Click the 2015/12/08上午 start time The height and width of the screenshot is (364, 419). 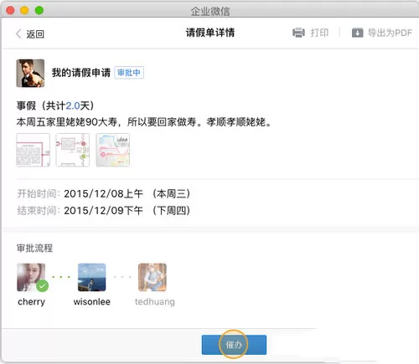103,193
